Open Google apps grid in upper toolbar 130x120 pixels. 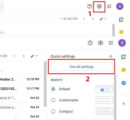(109, 6)
